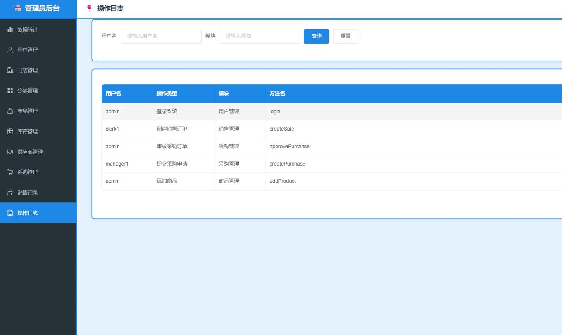Open 库存管理 section
This screenshot has width=562, height=335.
[38, 131]
